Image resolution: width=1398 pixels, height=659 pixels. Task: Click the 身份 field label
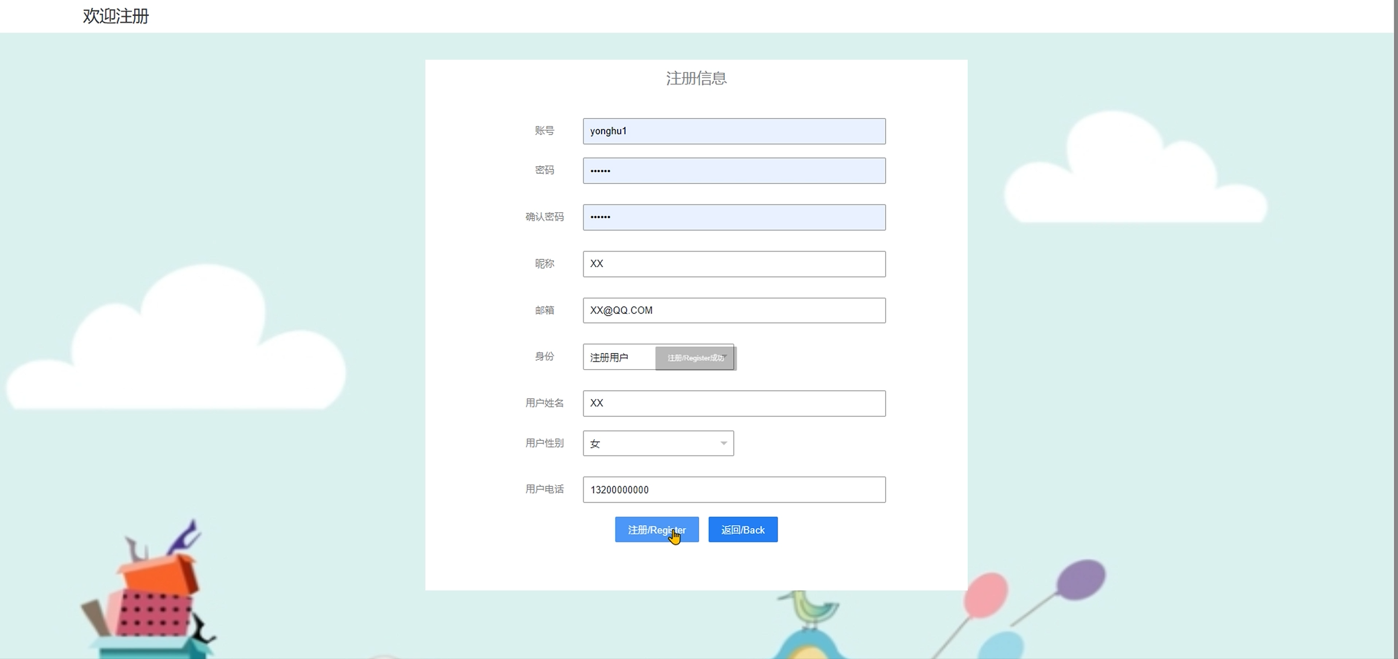(544, 356)
